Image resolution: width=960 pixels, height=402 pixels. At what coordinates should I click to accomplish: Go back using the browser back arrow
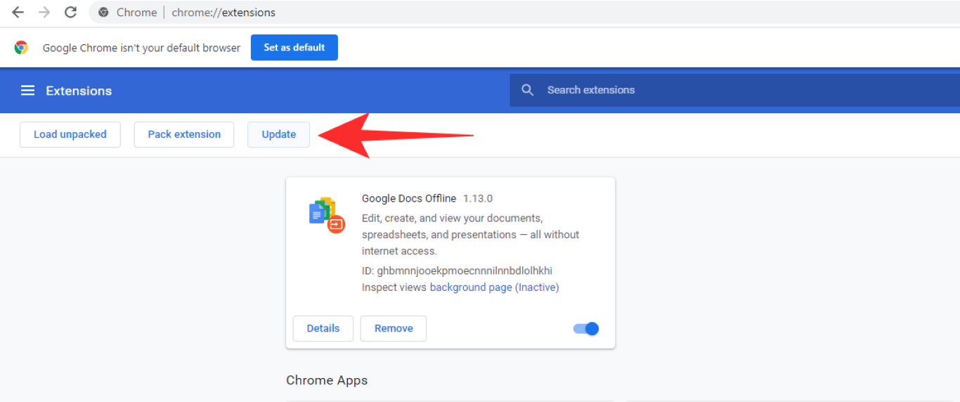click(18, 13)
